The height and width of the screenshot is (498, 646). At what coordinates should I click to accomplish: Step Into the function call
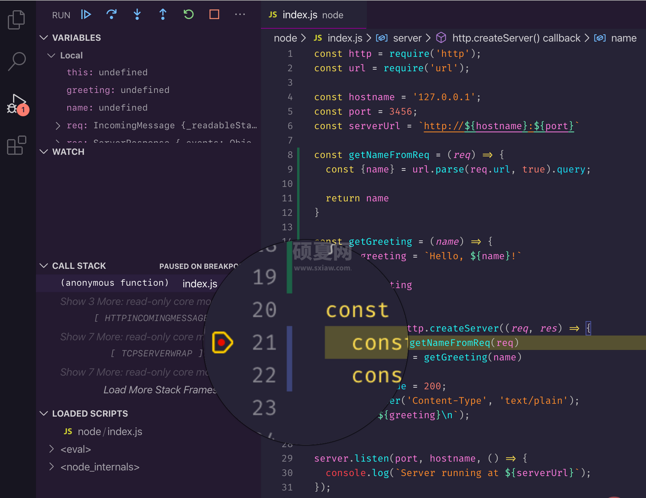137,15
